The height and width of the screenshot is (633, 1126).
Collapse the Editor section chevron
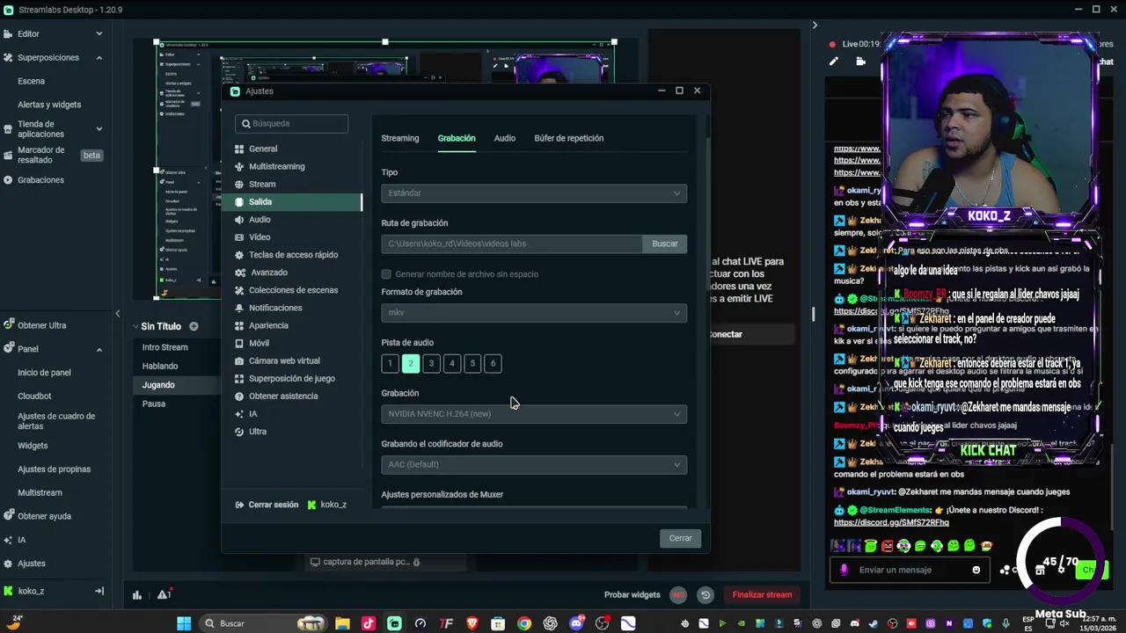point(99,33)
